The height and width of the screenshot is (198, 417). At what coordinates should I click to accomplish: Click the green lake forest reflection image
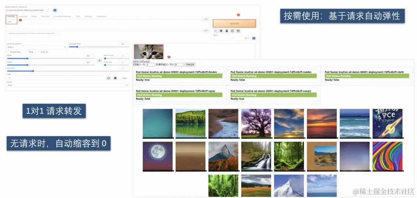pyautogui.click(x=190, y=124)
